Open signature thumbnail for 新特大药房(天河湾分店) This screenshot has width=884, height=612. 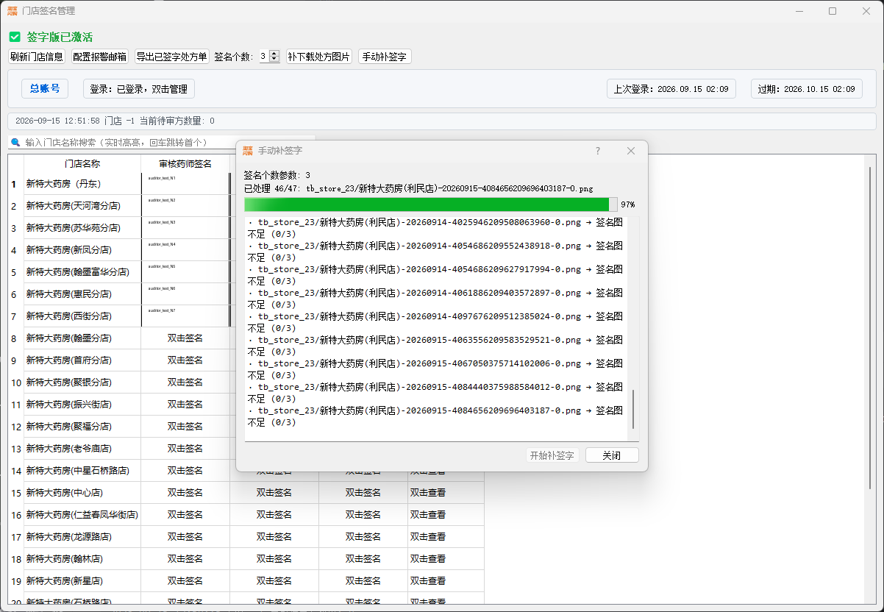coord(185,206)
